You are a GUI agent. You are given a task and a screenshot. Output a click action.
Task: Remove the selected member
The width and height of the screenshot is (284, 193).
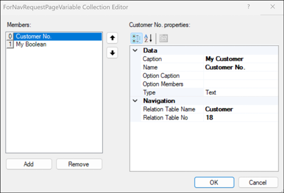click(79, 164)
